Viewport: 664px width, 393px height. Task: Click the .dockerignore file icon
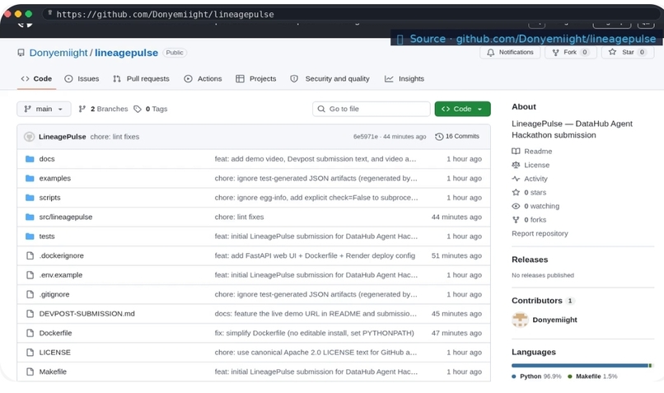[x=30, y=255]
